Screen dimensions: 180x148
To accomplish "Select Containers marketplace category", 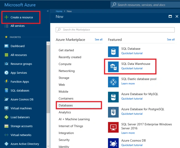I will [66, 98].
